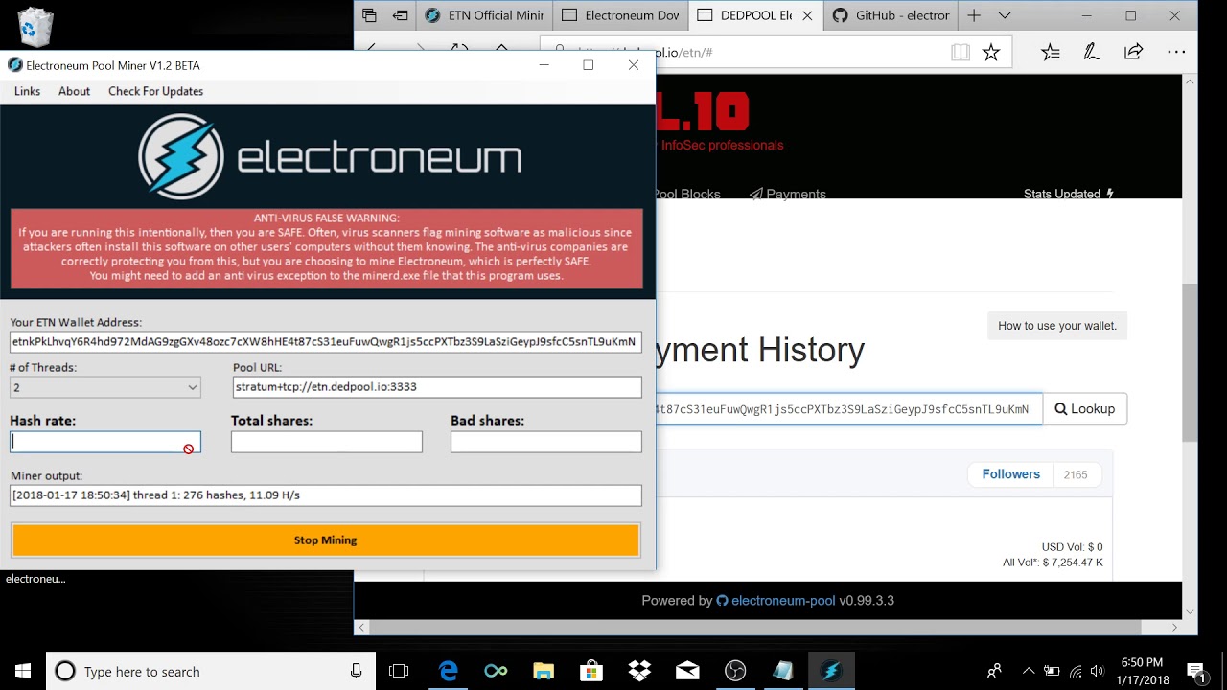This screenshot has width=1227, height=690.
Task: Open Microsoft Store from taskbar
Action: coord(591,672)
